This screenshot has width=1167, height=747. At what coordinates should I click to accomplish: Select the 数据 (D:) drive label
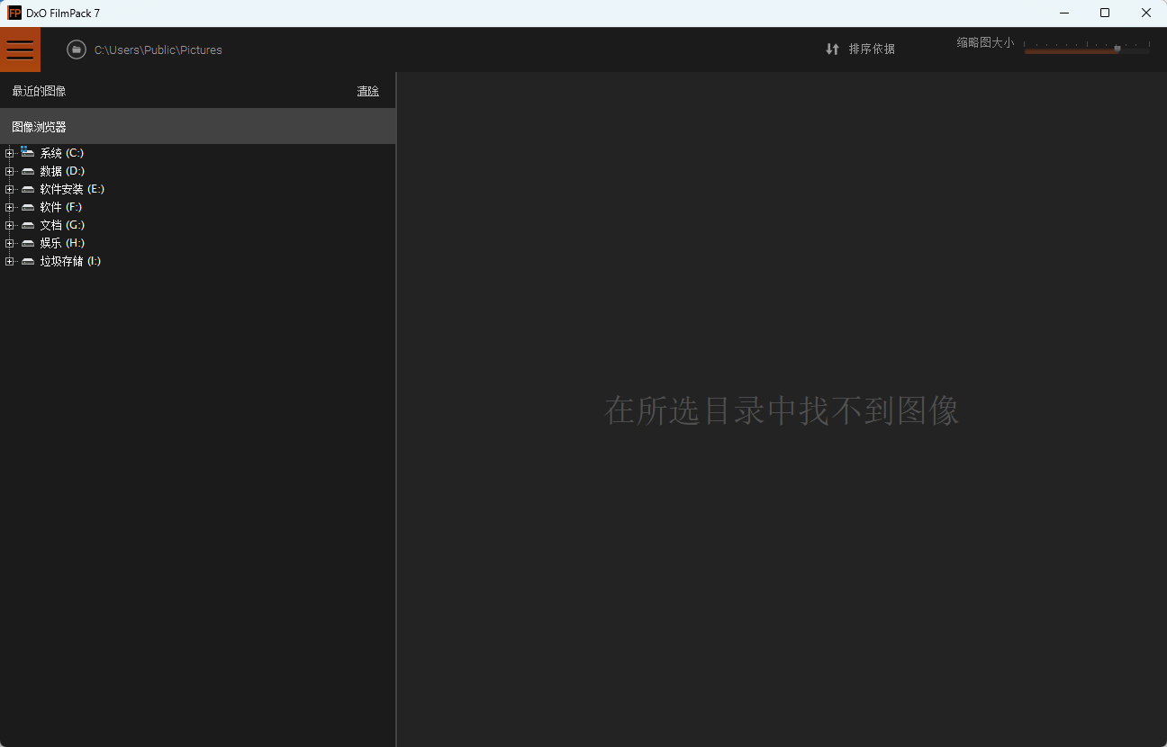[x=62, y=171]
